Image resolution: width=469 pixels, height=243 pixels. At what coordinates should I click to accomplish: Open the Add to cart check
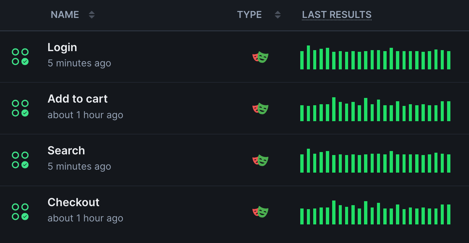pyautogui.click(x=77, y=99)
